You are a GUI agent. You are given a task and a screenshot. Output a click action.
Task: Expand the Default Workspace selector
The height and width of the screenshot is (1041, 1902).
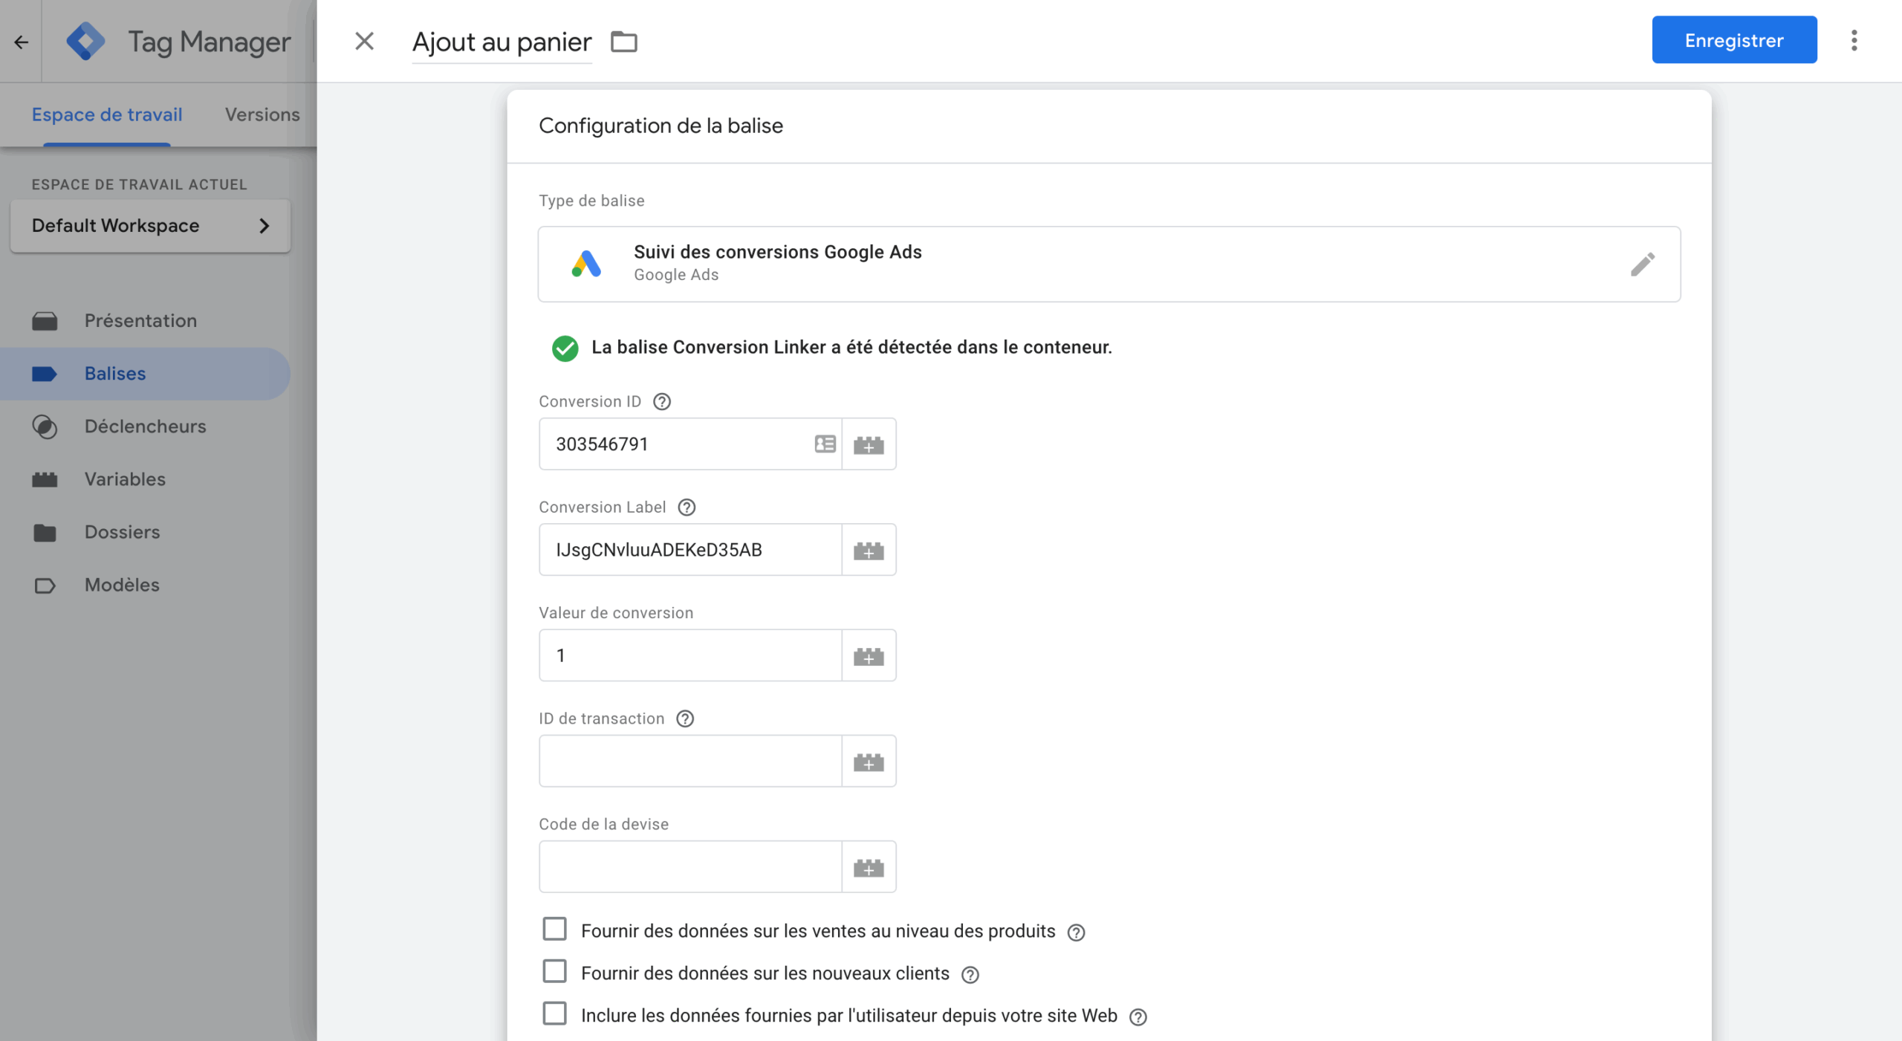click(x=150, y=225)
